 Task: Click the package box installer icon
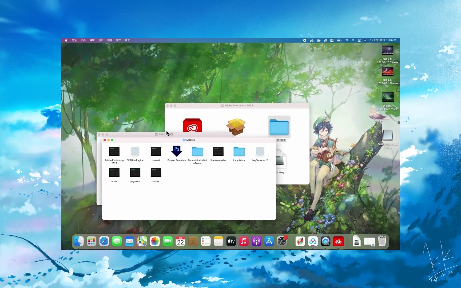[x=236, y=127]
